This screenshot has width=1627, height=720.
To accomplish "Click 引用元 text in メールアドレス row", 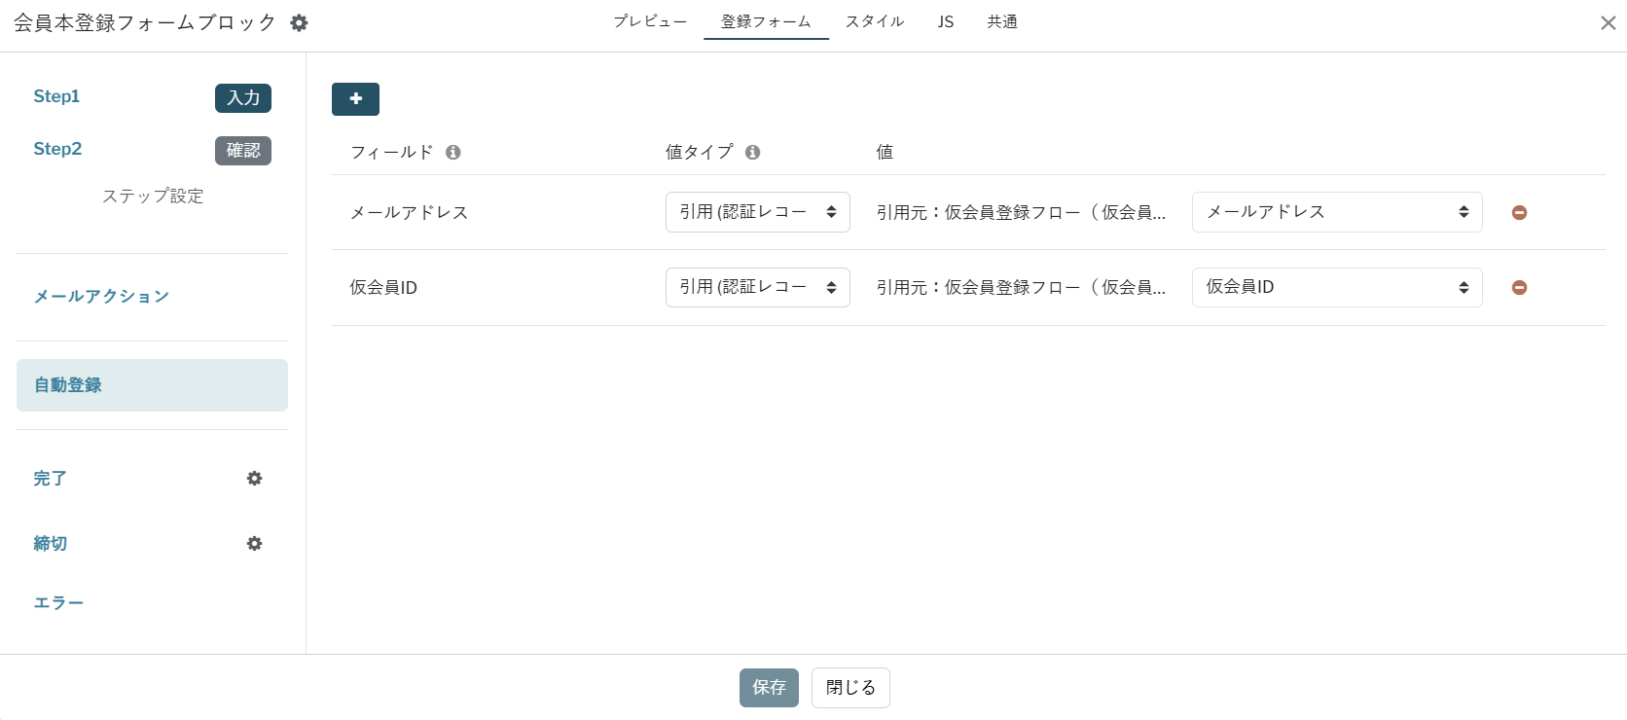I will tap(1021, 212).
